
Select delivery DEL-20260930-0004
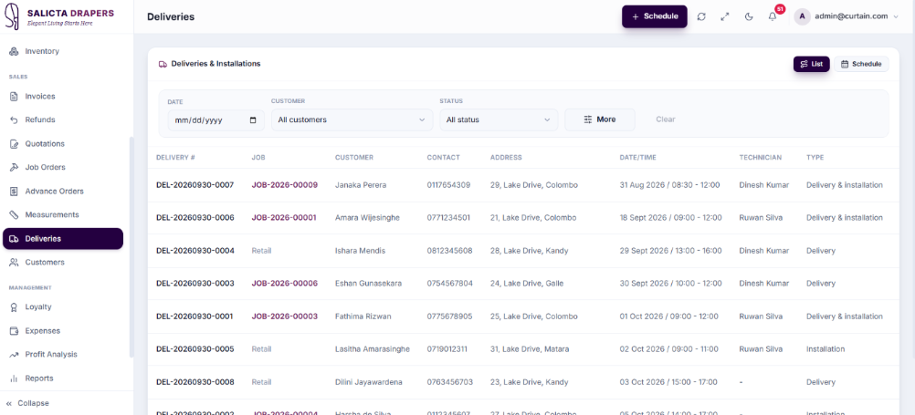(x=195, y=251)
